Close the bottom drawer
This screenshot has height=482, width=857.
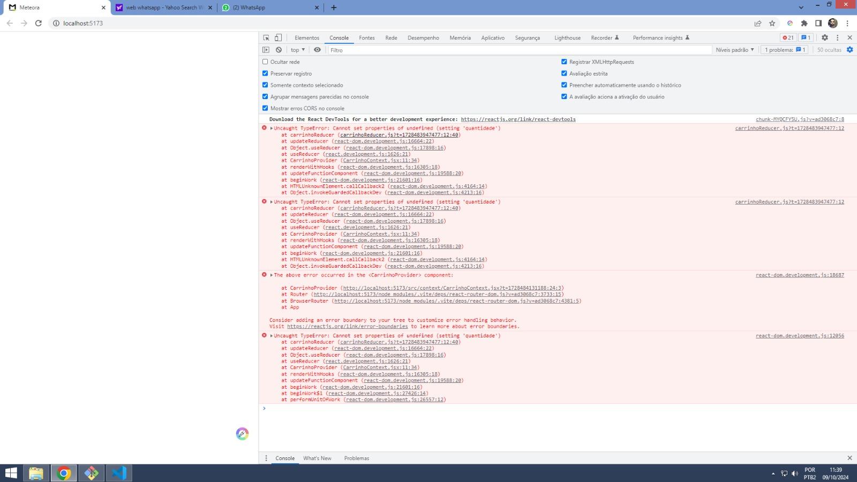(850, 458)
